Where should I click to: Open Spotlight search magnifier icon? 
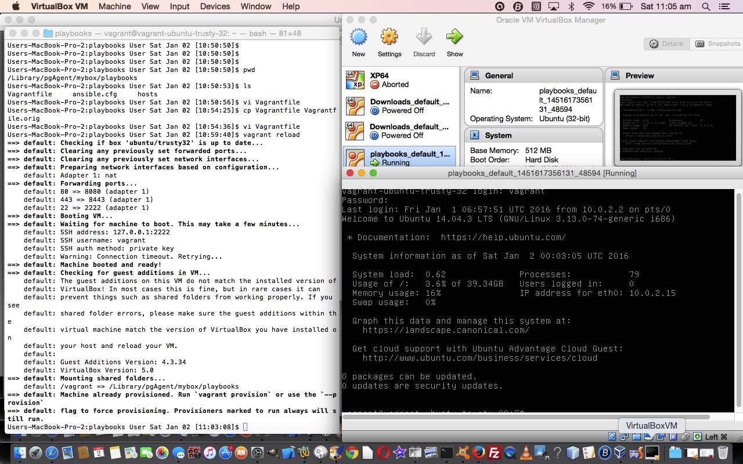[706, 6]
